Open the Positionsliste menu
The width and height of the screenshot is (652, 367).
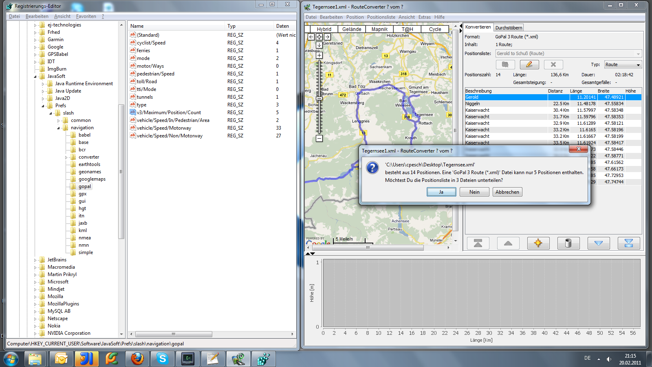pos(381,17)
